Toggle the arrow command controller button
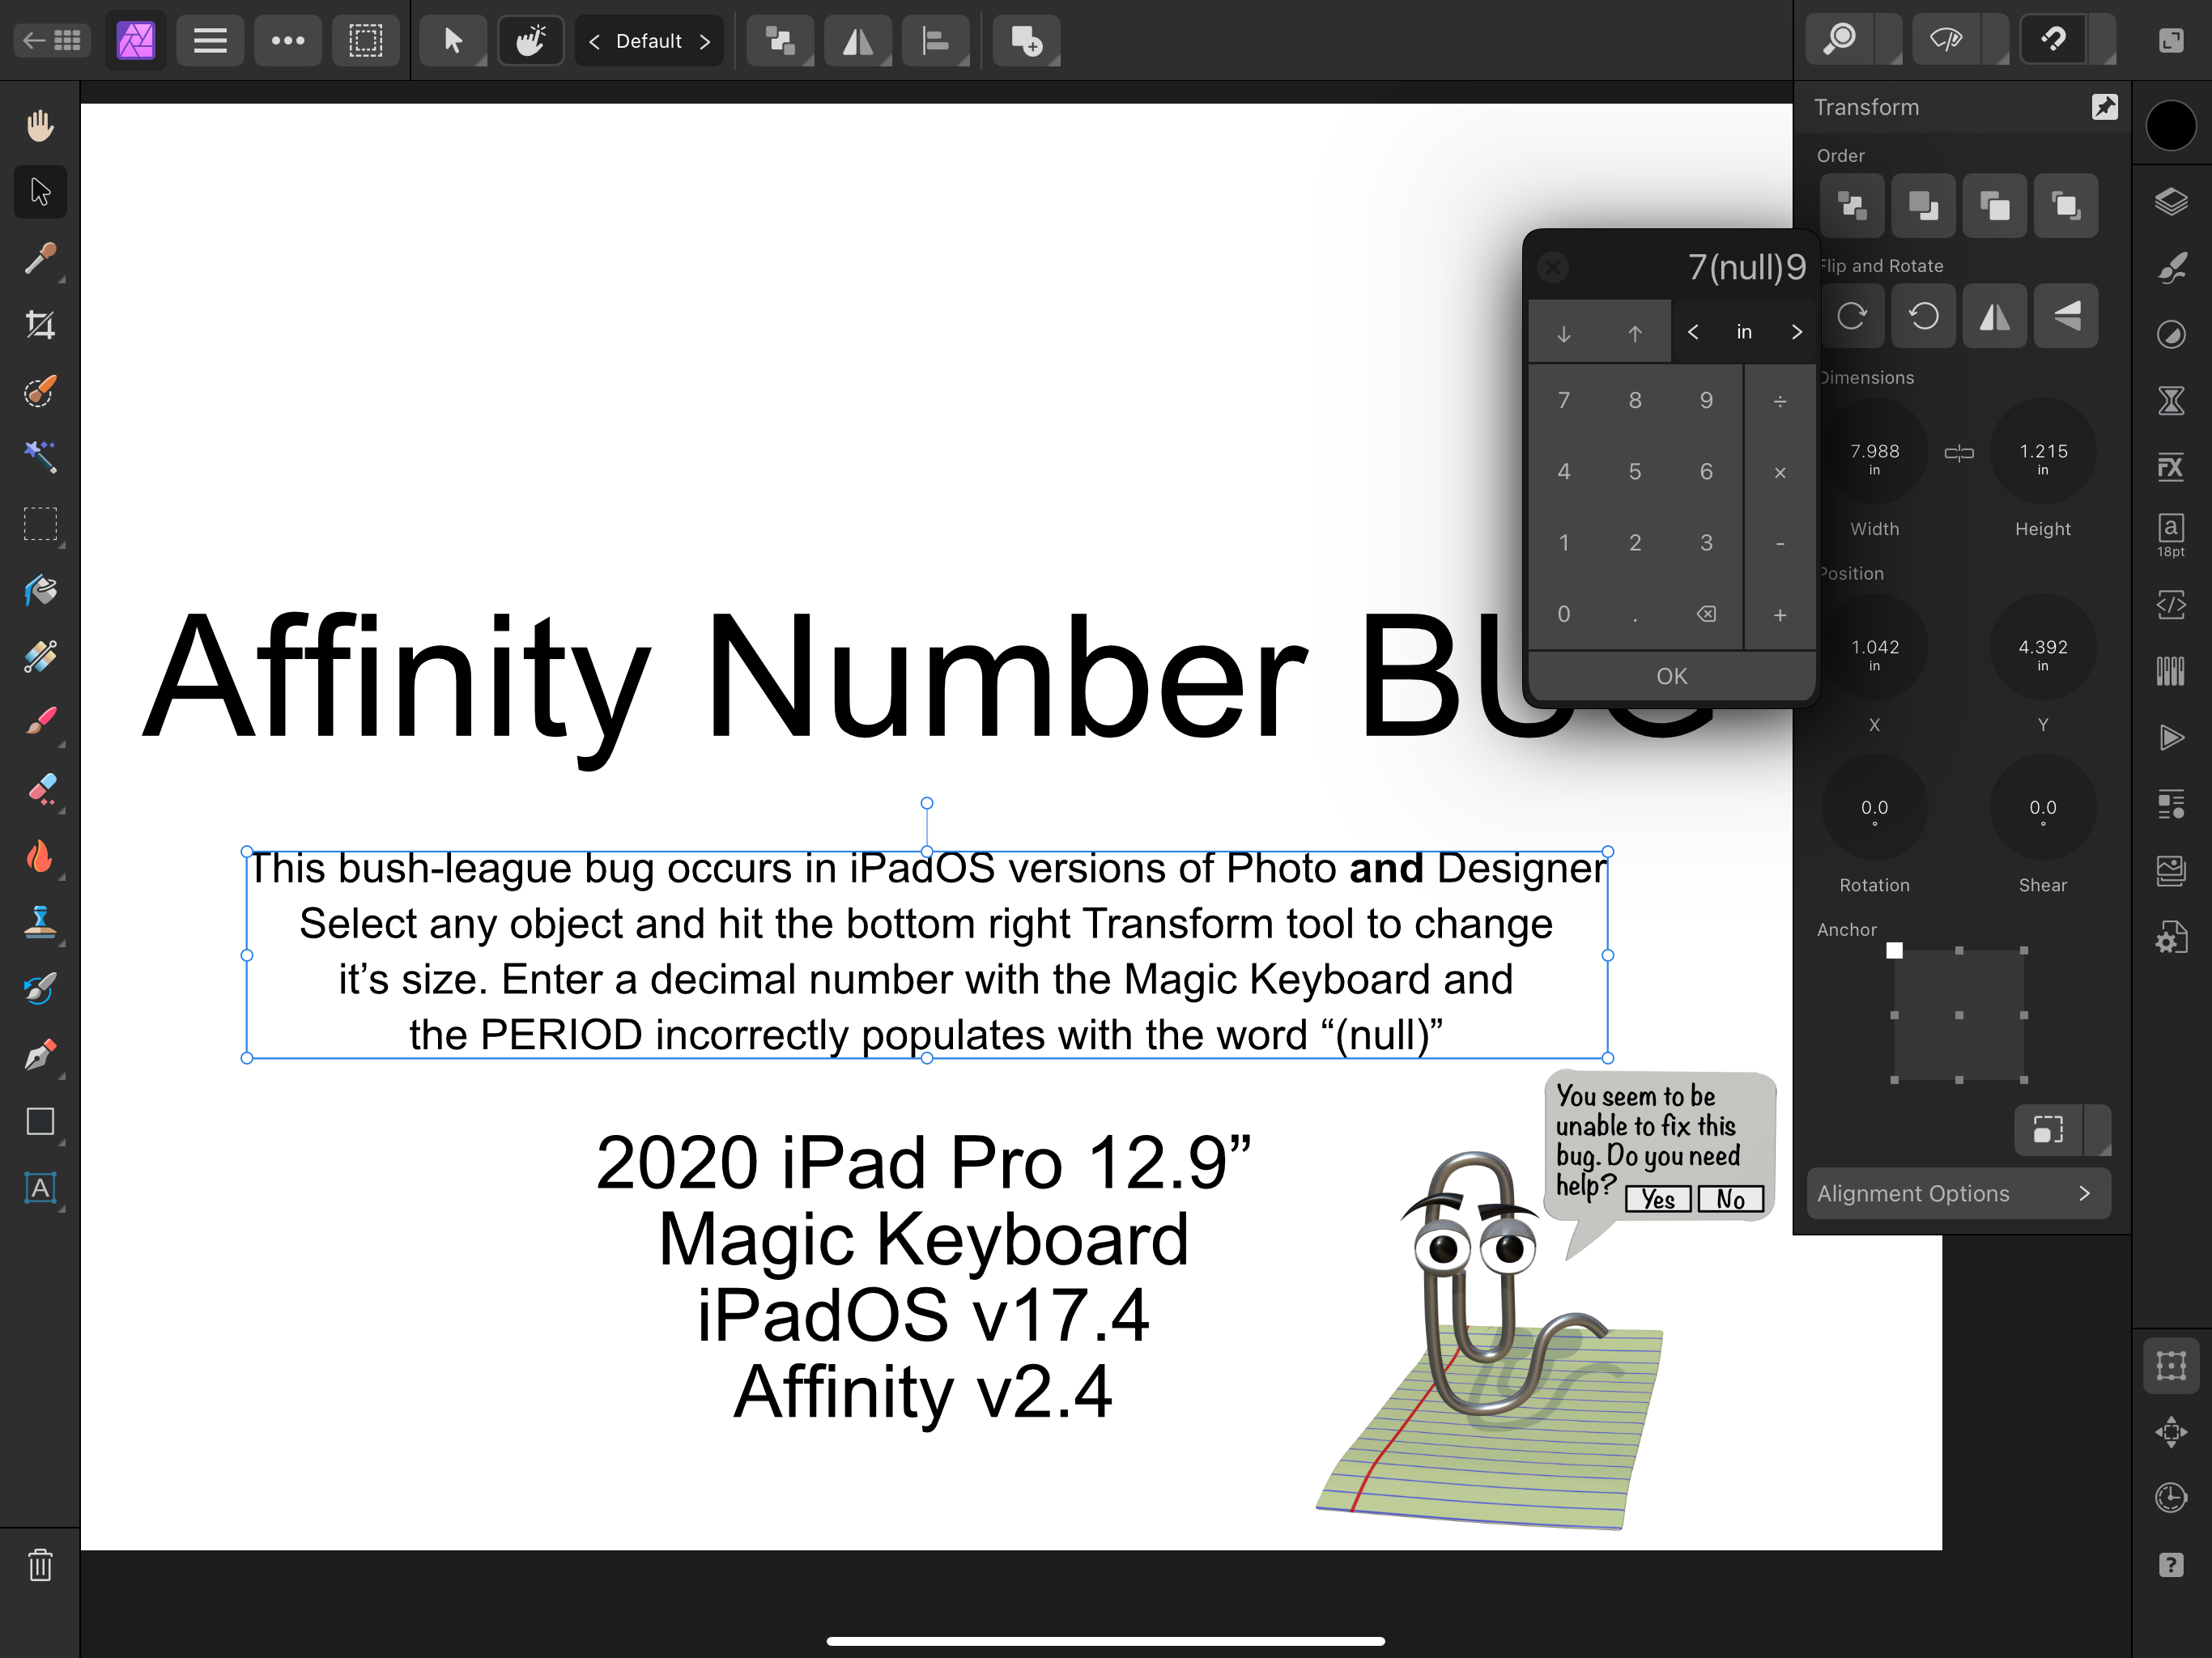 [452, 41]
